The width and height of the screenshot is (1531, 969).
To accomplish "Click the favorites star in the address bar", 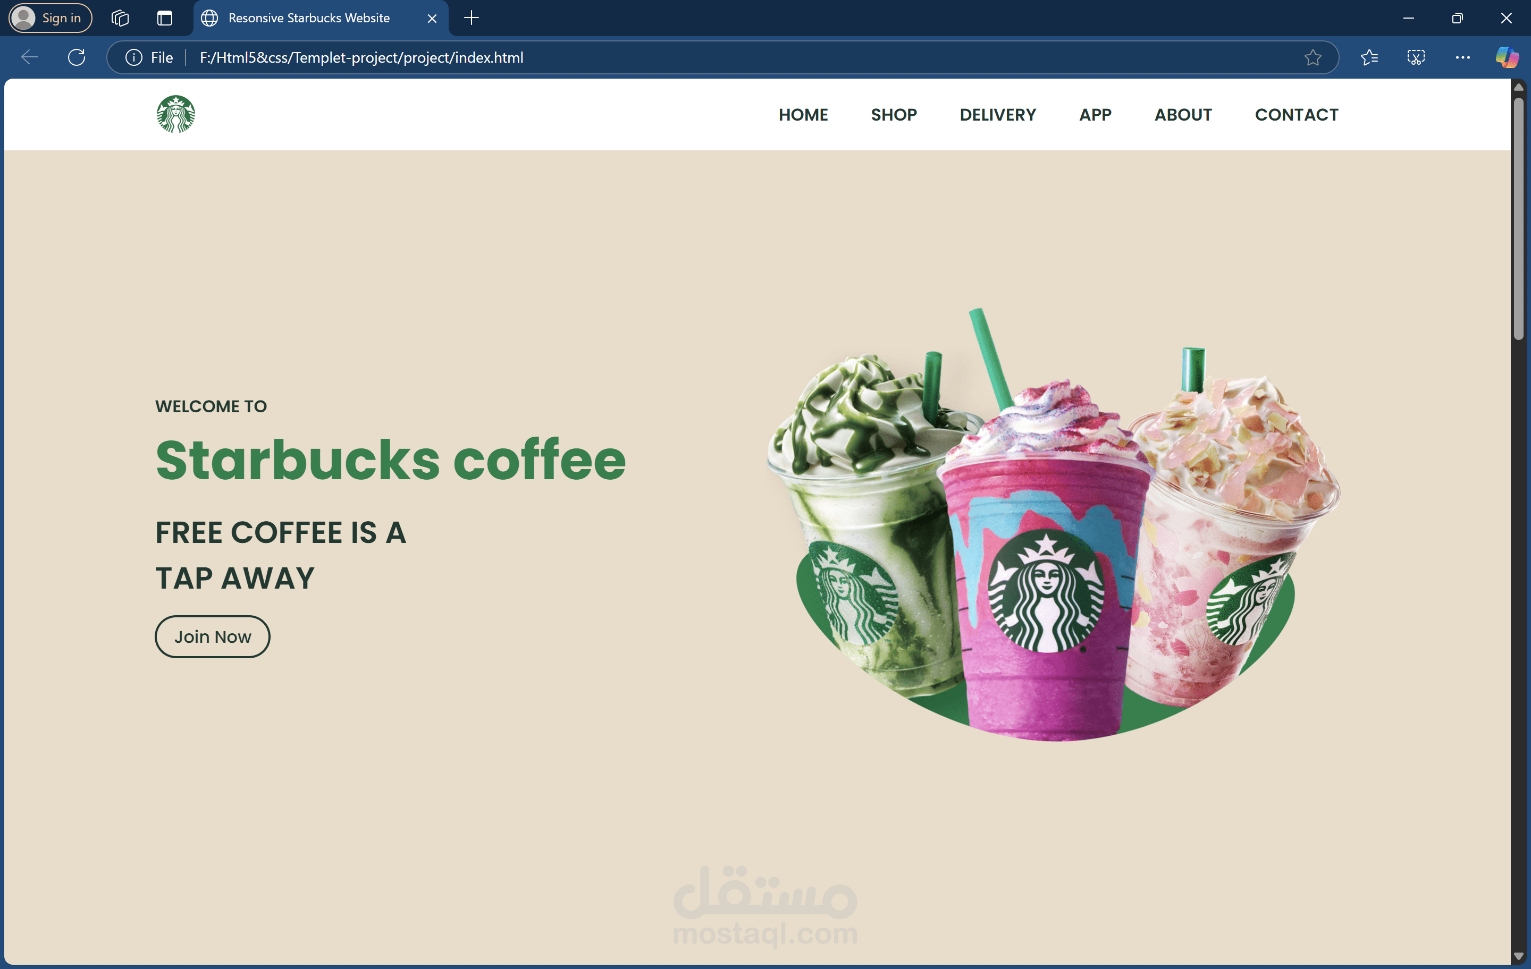I will tap(1313, 57).
